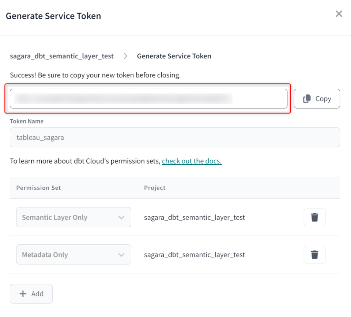Click the plus icon on the Add button
Screen dimensions: 351x317
coord(23,294)
